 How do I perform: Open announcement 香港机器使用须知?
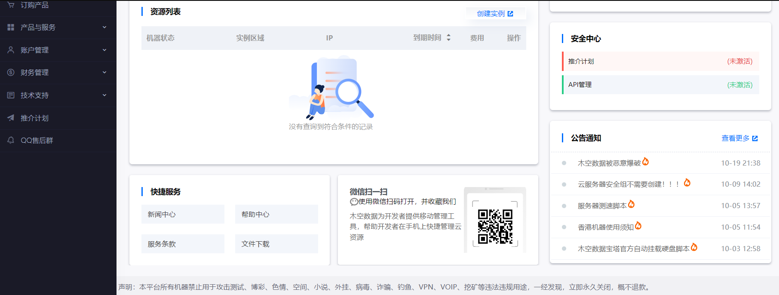click(x=606, y=227)
